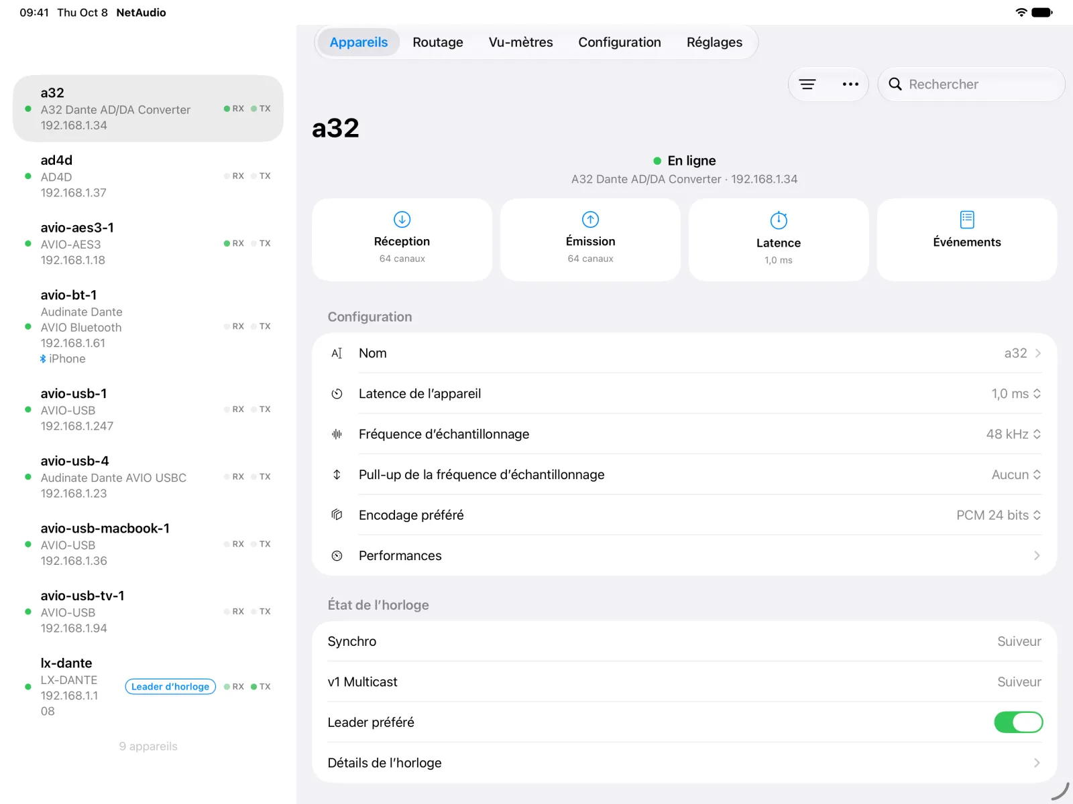1073x804 pixels.
Task: Expand Détails de l'horloge chevron
Action: click(1037, 763)
